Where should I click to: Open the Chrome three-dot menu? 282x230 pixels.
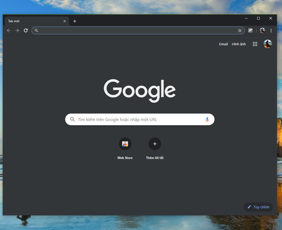point(271,31)
